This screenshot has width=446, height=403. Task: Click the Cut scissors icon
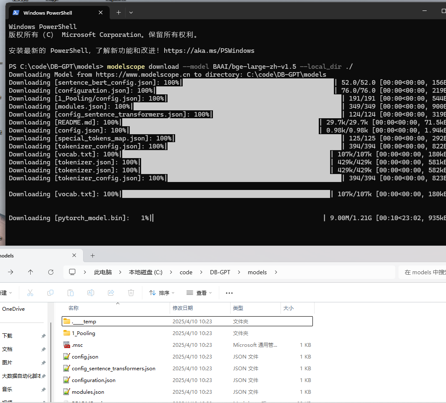click(30, 293)
